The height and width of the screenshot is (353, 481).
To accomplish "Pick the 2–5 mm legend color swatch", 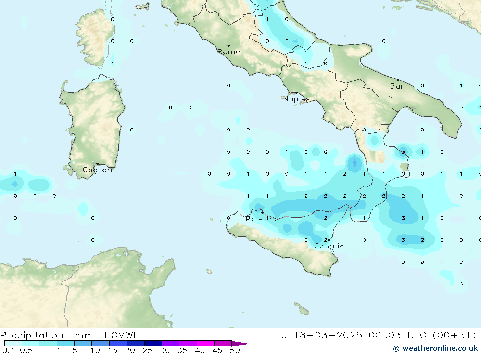I will [x=65, y=343].
